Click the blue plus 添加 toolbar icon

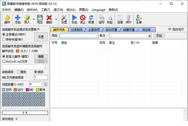[x=18, y=19]
